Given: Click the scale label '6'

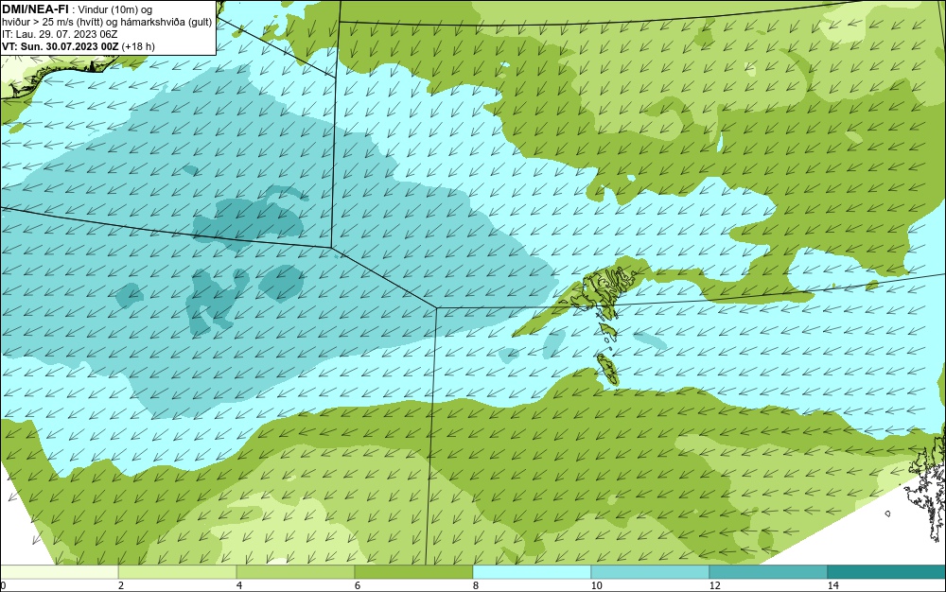Looking at the screenshot, I should click(x=358, y=586).
